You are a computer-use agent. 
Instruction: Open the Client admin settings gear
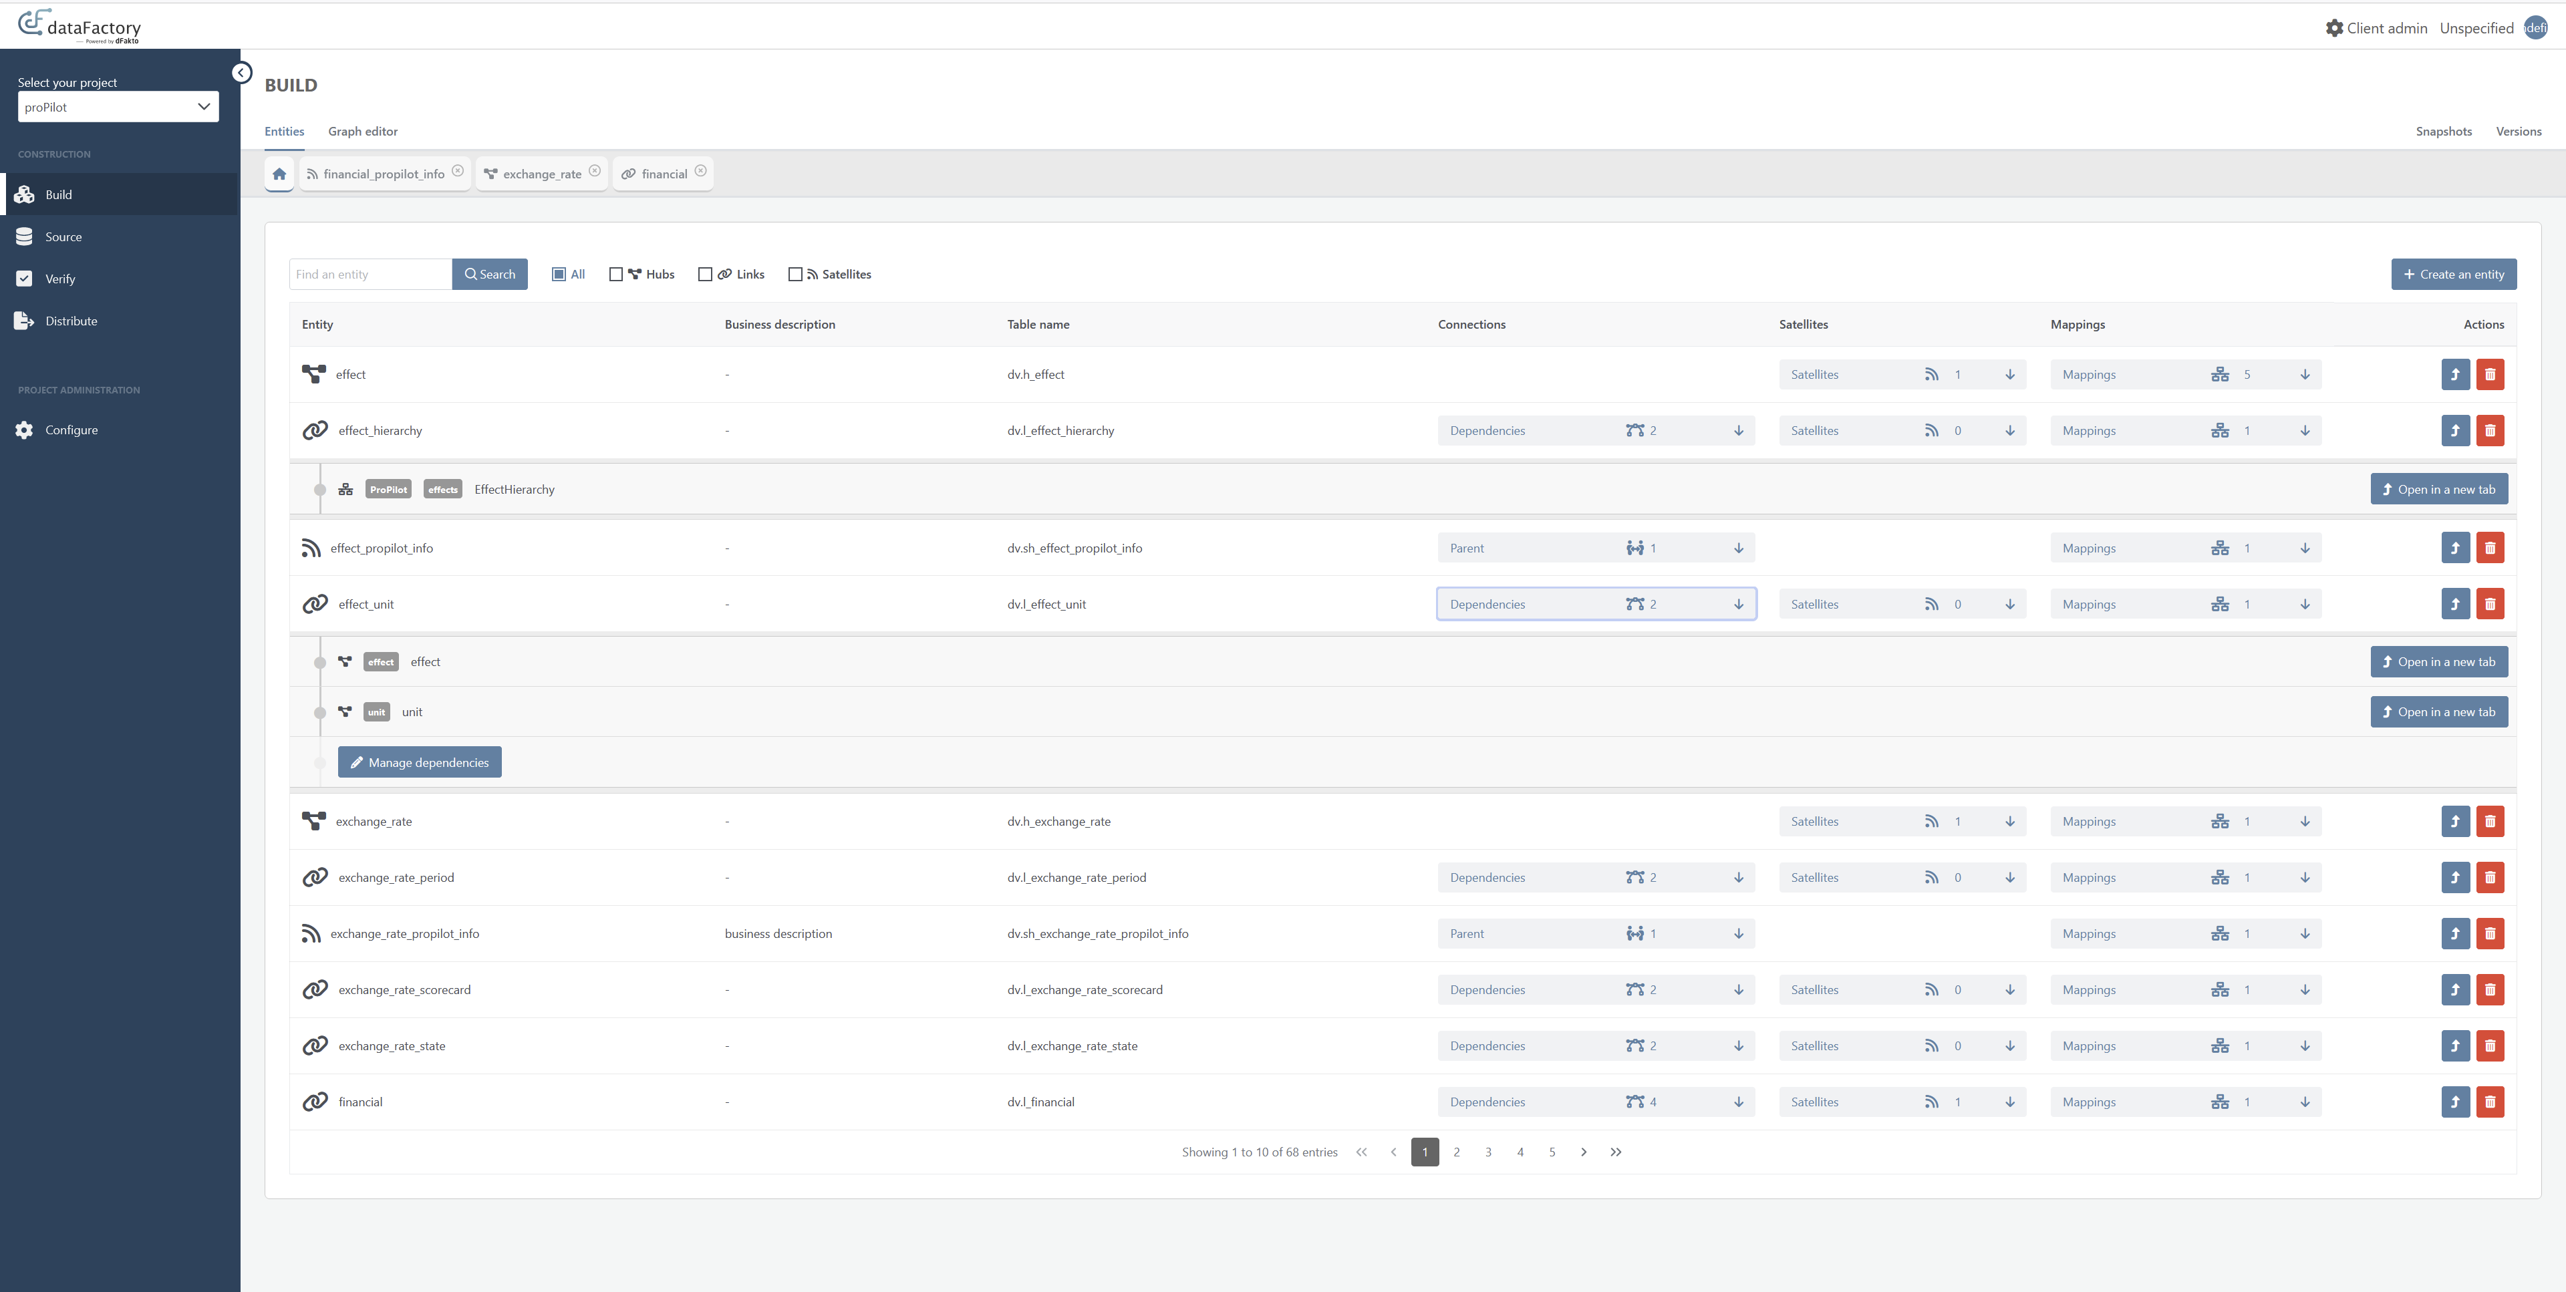coord(2334,28)
